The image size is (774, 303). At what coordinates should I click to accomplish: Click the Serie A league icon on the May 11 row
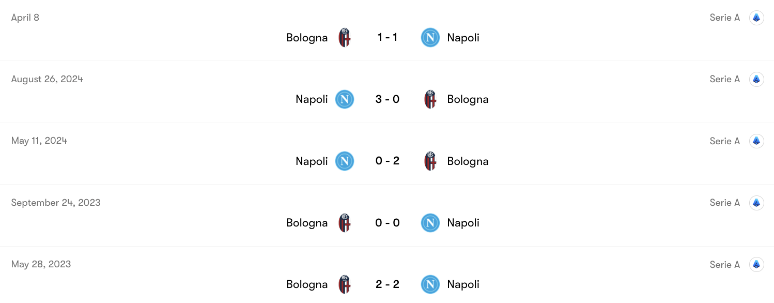pyautogui.click(x=756, y=141)
